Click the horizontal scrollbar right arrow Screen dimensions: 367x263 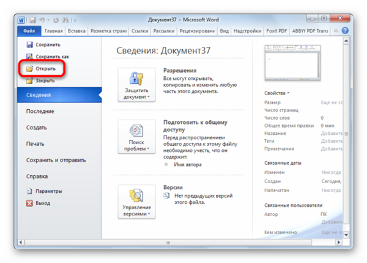point(338,242)
